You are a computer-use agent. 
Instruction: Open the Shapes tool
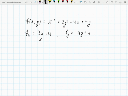coord(81,2)
